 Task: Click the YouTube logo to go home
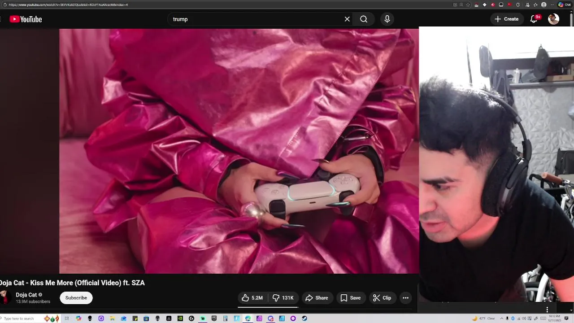click(26, 19)
